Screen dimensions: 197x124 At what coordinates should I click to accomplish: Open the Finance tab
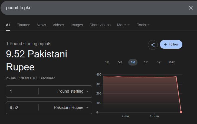(23, 25)
